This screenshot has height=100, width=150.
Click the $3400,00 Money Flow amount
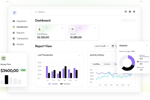tap(10, 71)
